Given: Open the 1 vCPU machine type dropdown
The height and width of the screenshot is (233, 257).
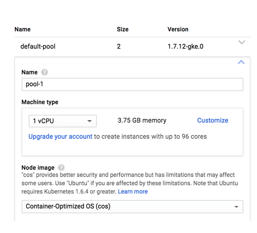Looking at the screenshot, I should (x=62, y=121).
